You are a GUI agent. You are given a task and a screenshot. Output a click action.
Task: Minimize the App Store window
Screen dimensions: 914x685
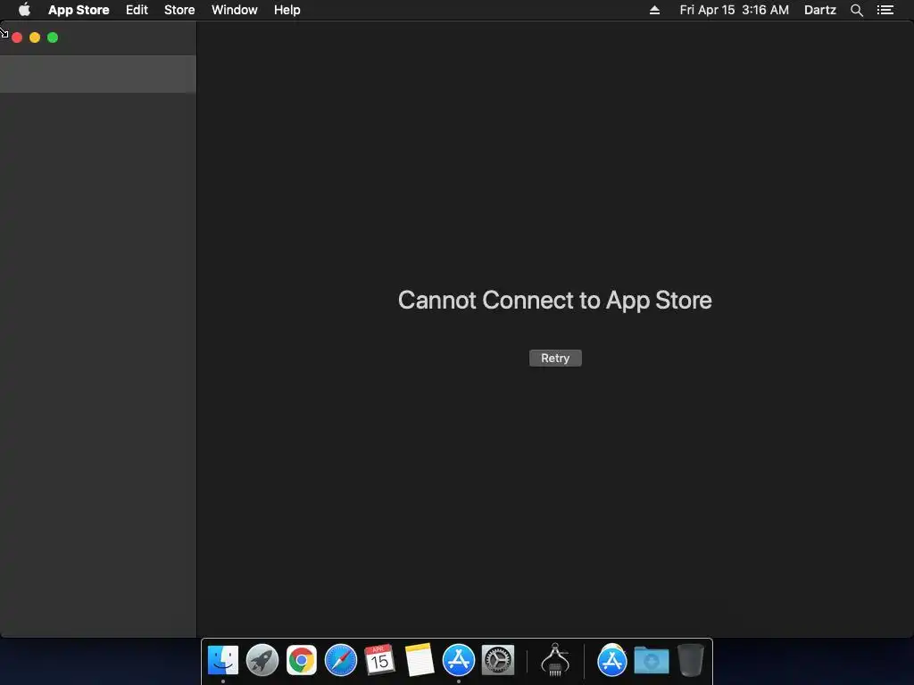point(35,37)
